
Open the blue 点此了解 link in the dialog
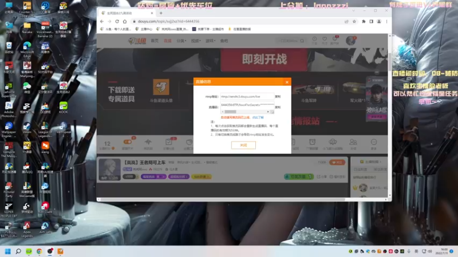click(258, 118)
